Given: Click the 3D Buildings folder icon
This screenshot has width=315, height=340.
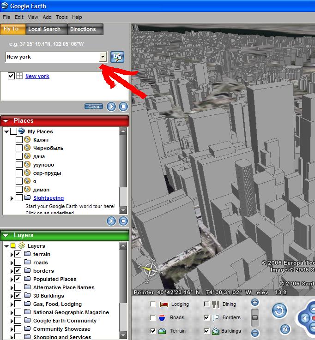Looking at the screenshot, I should pyautogui.click(x=27, y=295).
